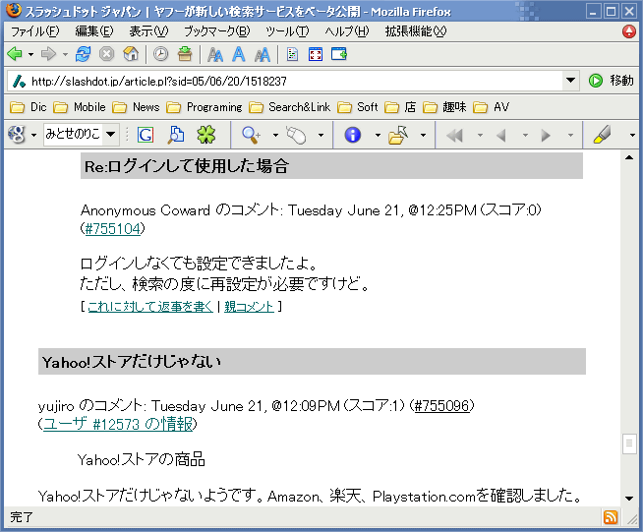Open the 拡張機能(X) menu
This screenshot has height=532, width=643.
416,31
